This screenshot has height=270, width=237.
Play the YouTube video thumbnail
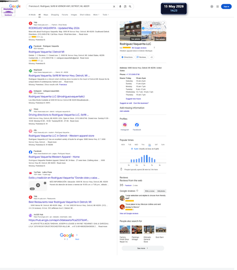pyautogui.click(x=38, y=186)
